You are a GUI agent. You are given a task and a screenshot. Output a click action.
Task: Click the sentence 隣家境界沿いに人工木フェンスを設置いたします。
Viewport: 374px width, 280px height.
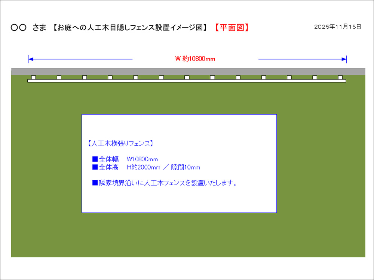[x=165, y=183]
